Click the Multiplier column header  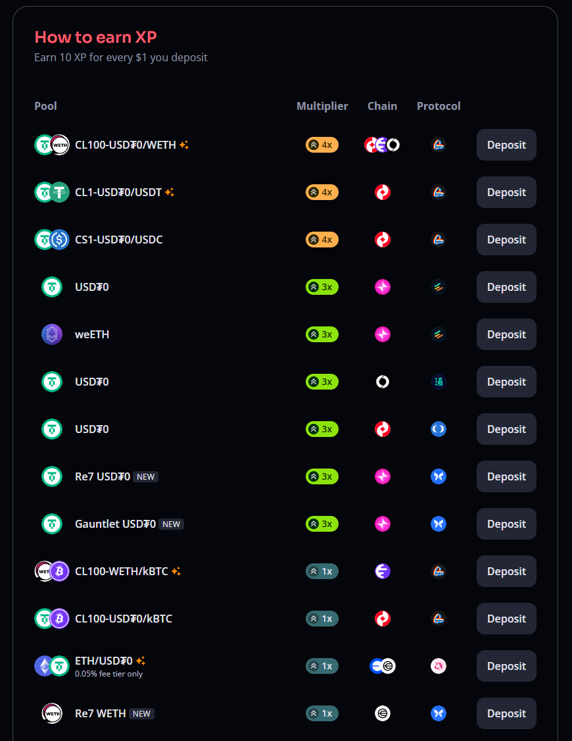tap(322, 106)
